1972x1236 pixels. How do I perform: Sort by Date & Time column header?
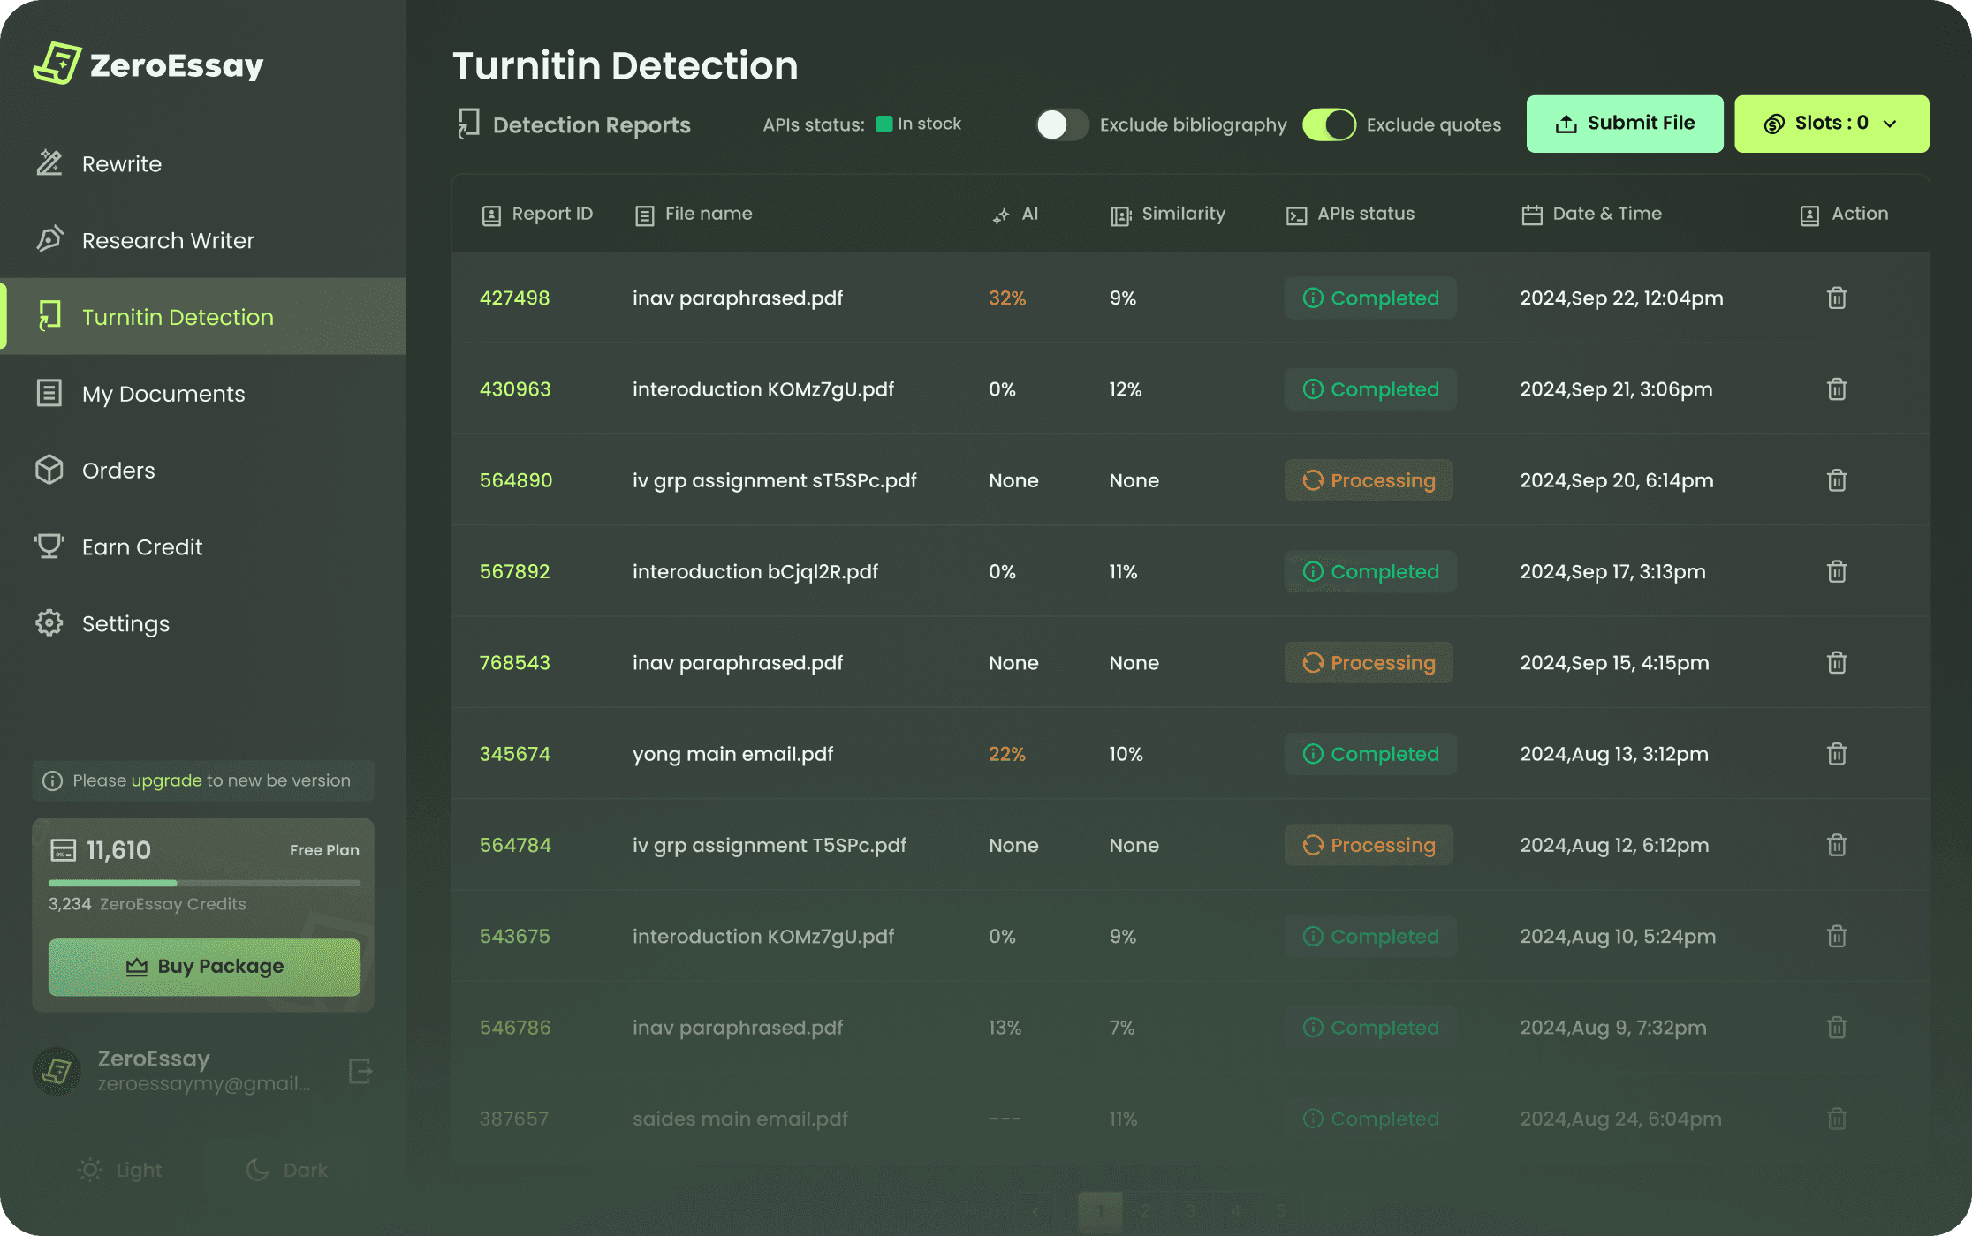1592,215
